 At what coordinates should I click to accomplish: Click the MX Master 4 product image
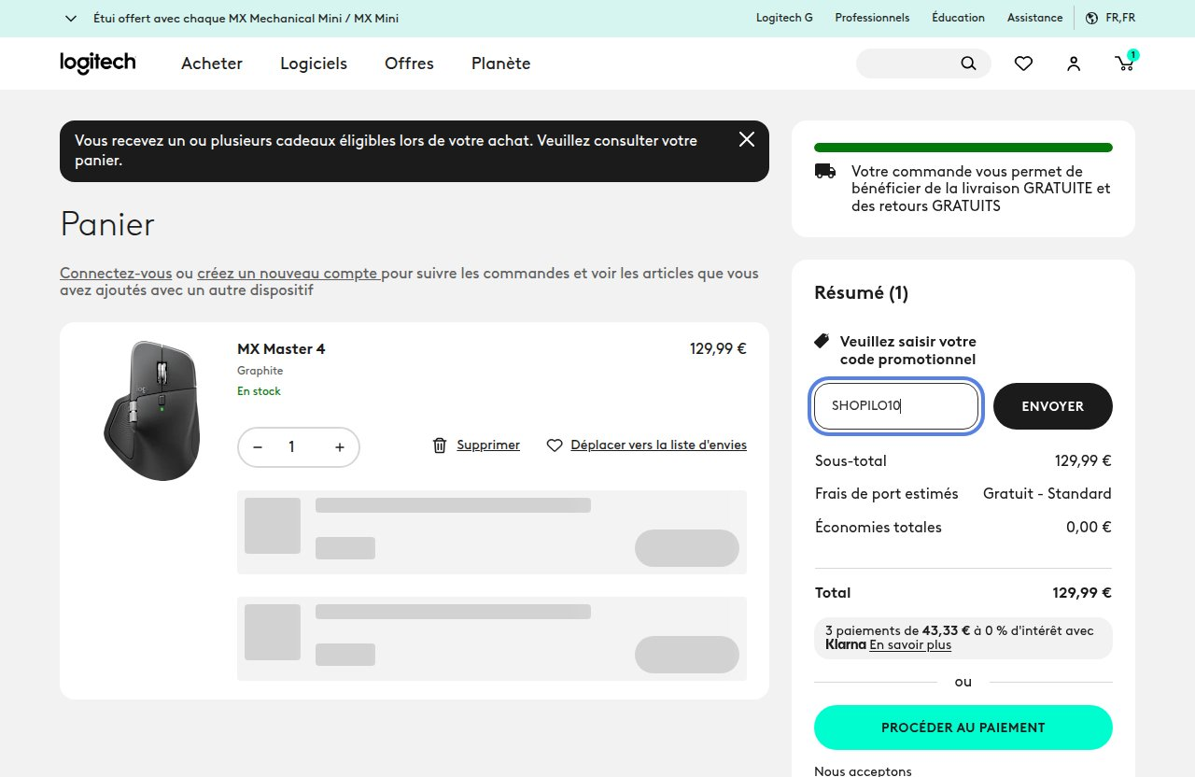[151, 411]
